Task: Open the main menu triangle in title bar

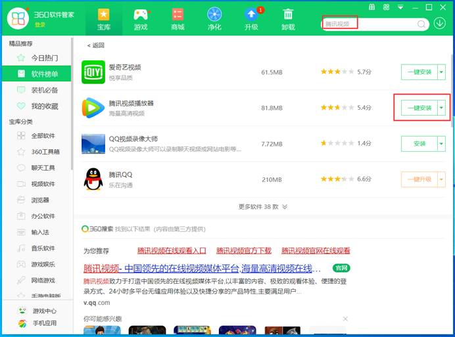Action: (400, 7)
